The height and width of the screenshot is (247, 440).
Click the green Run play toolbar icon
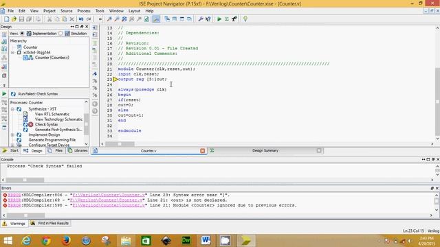click(x=219, y=19)
